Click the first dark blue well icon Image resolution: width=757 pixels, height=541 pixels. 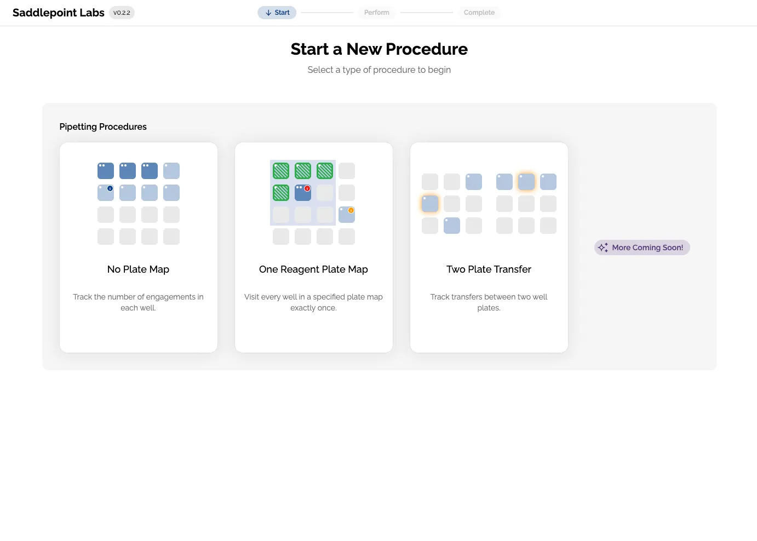point(106,171)
